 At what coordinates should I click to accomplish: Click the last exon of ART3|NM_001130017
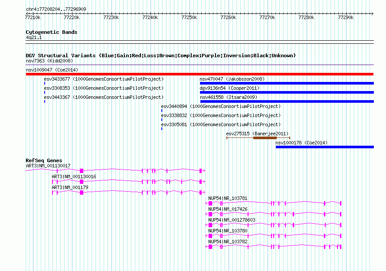pos(201,171)
